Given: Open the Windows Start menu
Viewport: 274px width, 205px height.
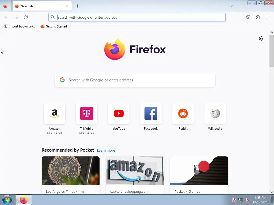Looking at the screenshot, I should pyautogui.click(x=7, y=200).
